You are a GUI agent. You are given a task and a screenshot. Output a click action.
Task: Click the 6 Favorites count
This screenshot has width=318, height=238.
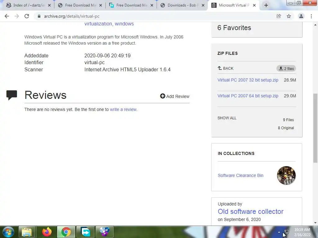click(x=234, y=28)
